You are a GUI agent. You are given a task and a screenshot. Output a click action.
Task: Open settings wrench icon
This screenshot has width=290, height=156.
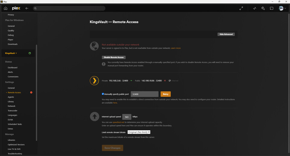pos(263,8)
